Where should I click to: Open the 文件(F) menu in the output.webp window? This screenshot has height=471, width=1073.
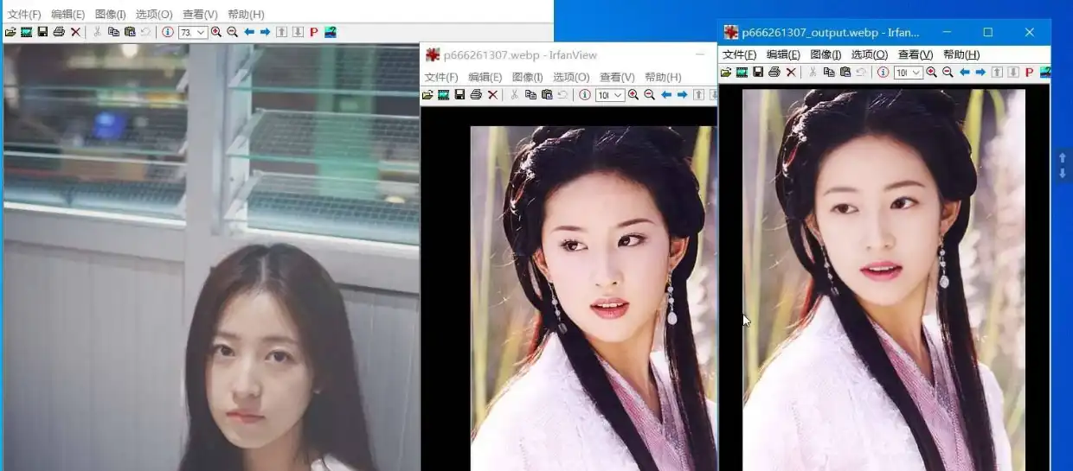pyautogui.click(x=739, y=54)
